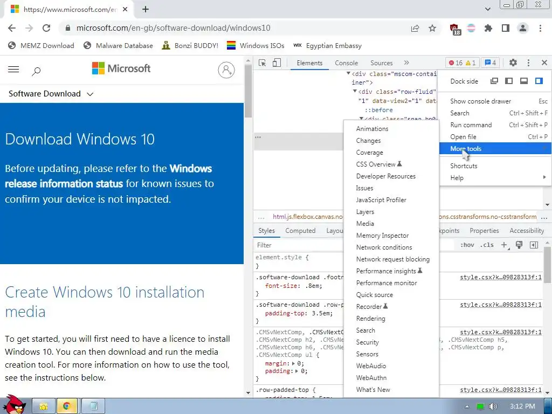Click the browser back arrow
The image size is (552, 414).
click(12, 28)
